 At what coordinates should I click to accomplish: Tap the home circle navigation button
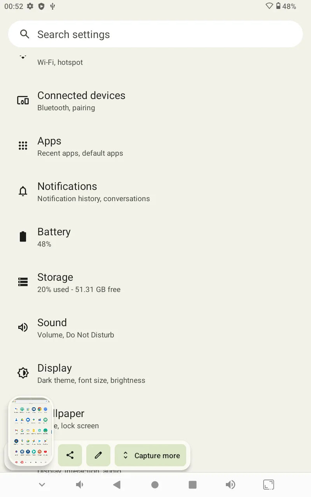(155, 485)
